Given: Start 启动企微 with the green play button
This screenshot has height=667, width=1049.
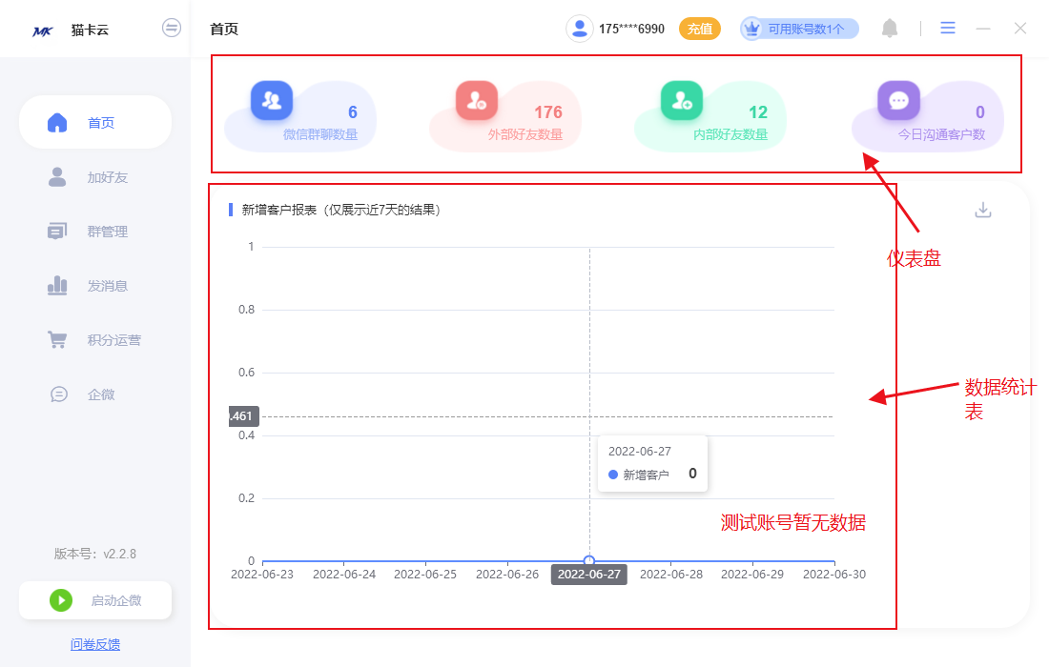Looking at the screenshot, I should tap(61, 600).
